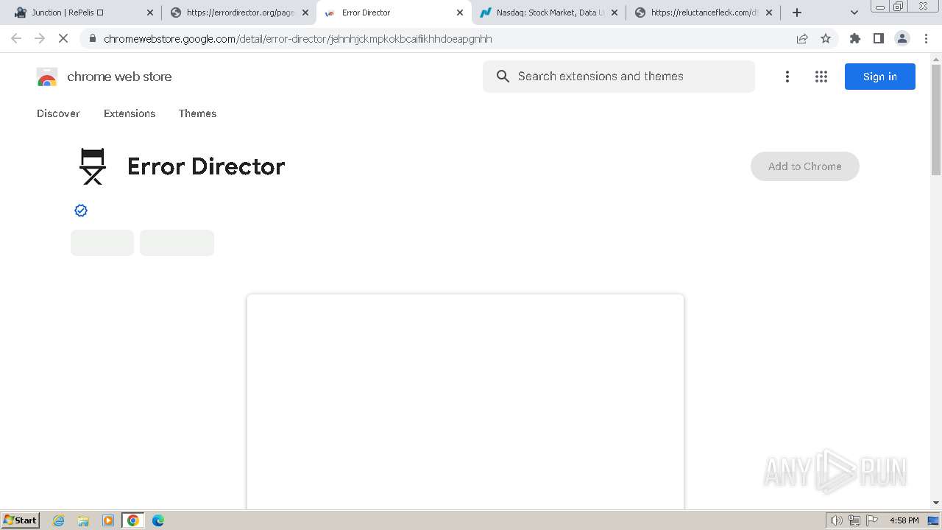Open the Google apps grid

click(821, 77)
